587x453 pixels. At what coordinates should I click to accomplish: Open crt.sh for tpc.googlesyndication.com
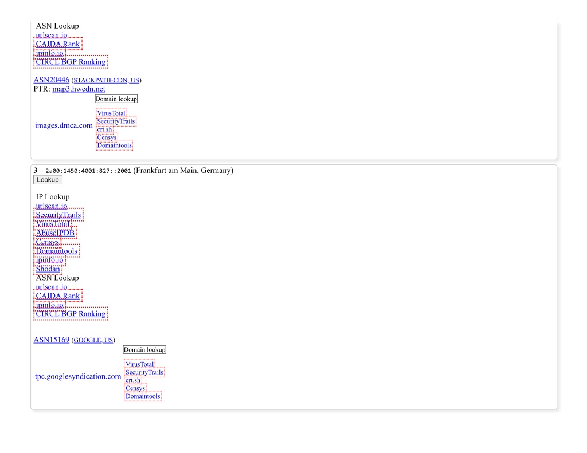click(133, 380)
